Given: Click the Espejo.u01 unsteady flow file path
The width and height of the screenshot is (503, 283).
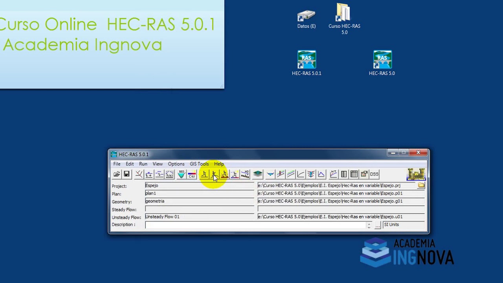Looking at the screenshot, I should tap(341, 217).
